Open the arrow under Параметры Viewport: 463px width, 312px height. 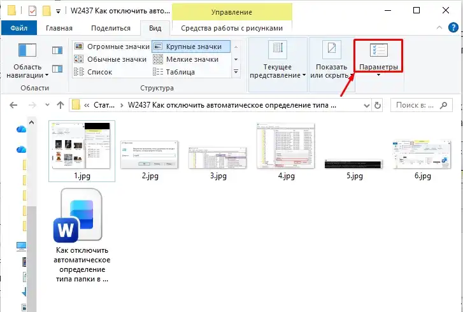(x=378, y=75)
